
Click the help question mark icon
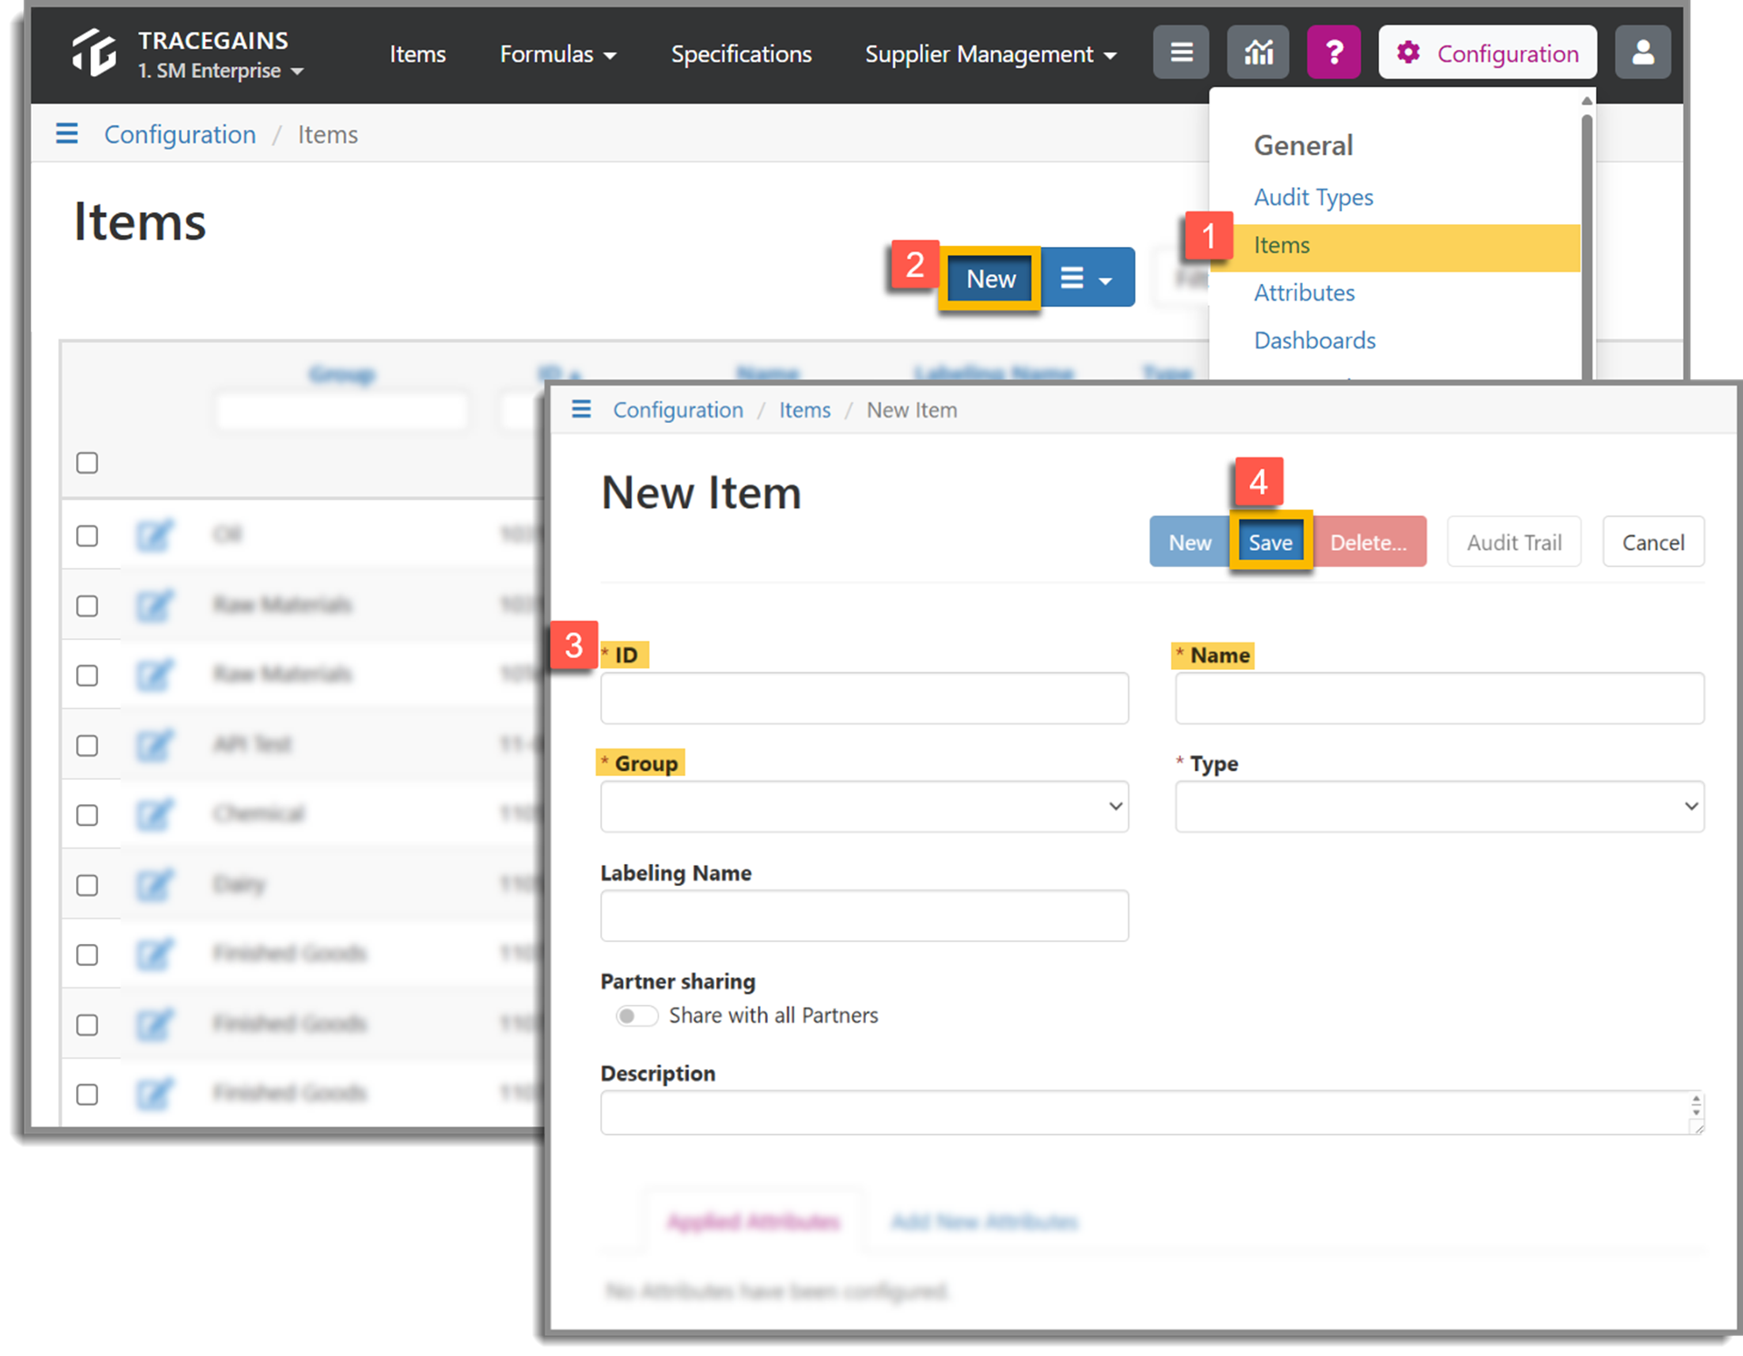1334,52
